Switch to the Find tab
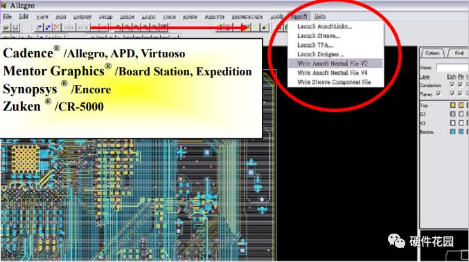Viewport: 469px width, 262px height. tap(459, 53)
